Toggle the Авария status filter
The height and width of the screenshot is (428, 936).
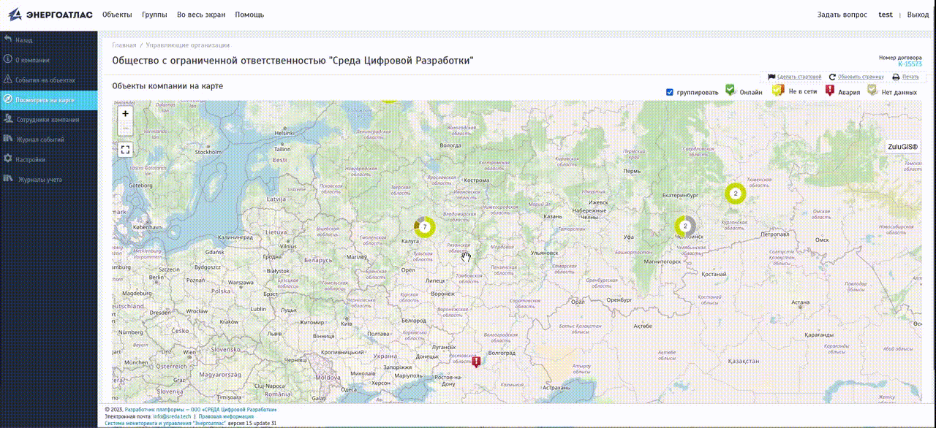[x=830, y=91]
